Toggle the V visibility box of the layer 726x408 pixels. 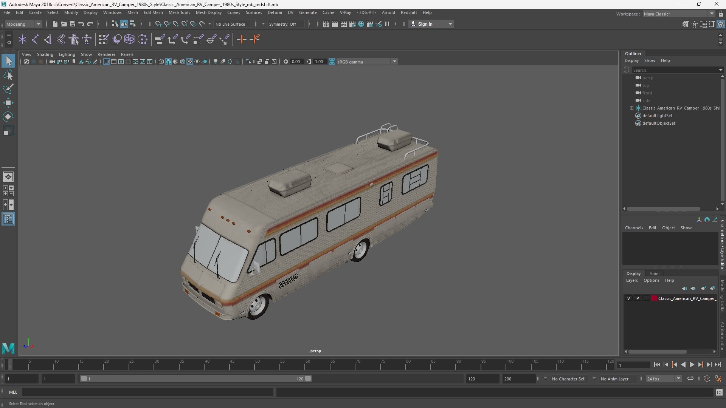pos(628,298)
